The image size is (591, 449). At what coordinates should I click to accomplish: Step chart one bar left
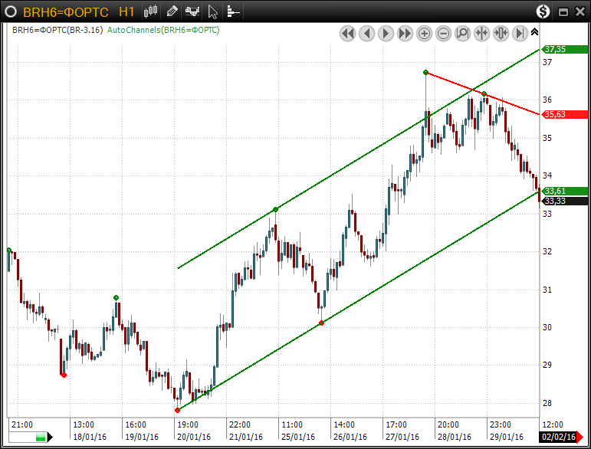(366, 33)
